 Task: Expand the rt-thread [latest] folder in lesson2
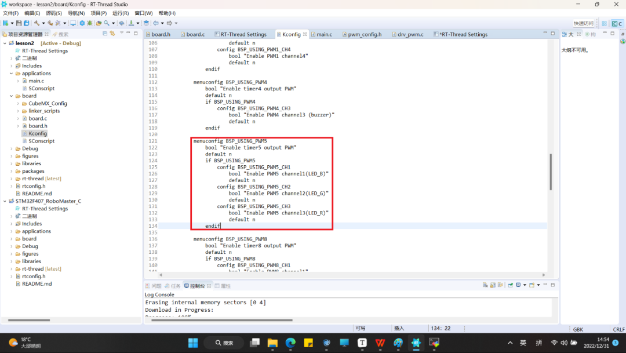tap(11, 179)
